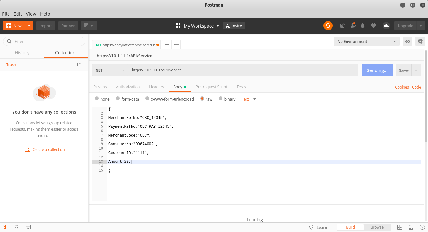Open the Edit menu
428x232 pixels.
[x=18, y=14]
